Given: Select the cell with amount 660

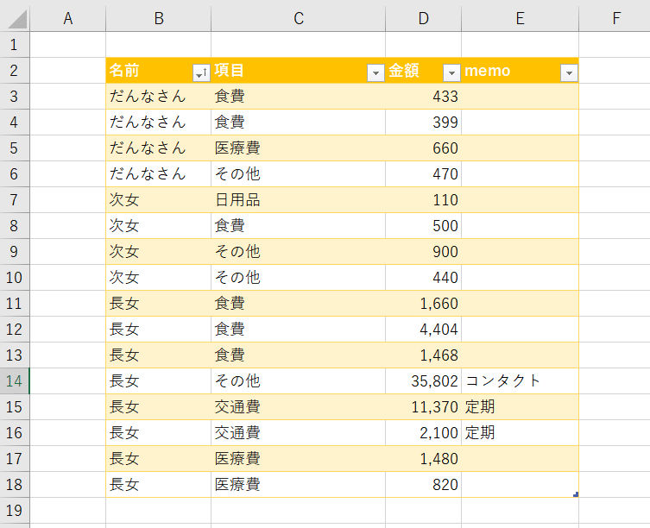Looking at the screenshot, I should point(423,148).
